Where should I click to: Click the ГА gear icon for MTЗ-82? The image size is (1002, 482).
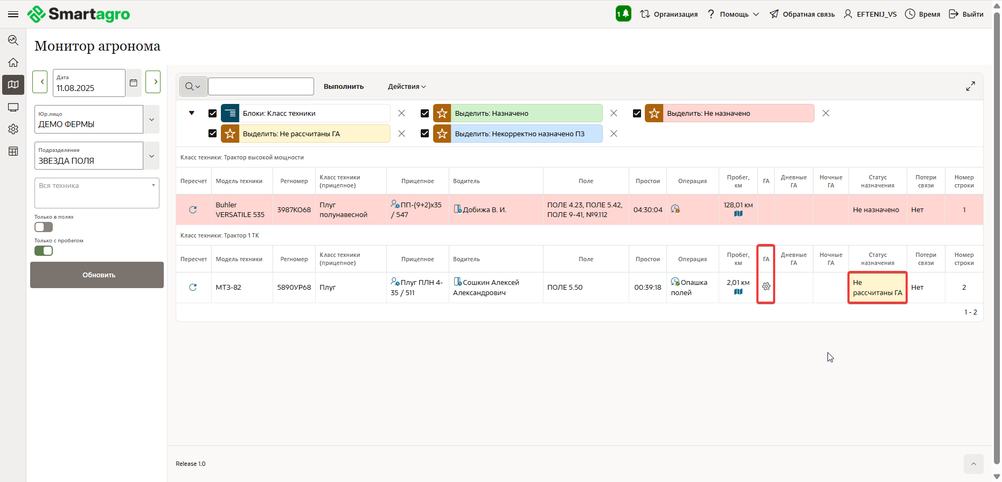766,287
